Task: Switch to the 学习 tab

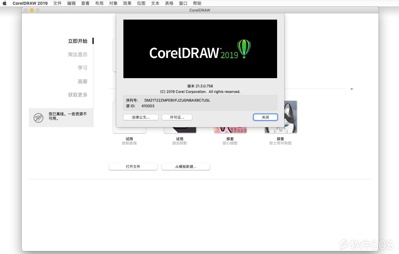Action: pyautogui.click(x=83, y=68)
